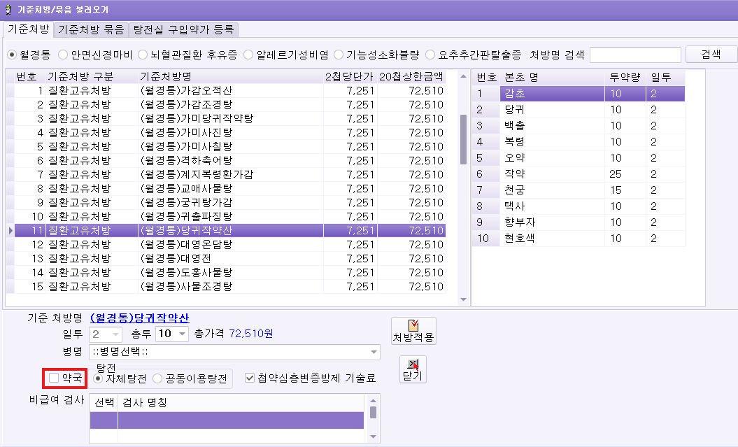This screenshot has height=447, width=738.
Task: Click the prescription list scrollbar thumb
Action: point(463,140)
